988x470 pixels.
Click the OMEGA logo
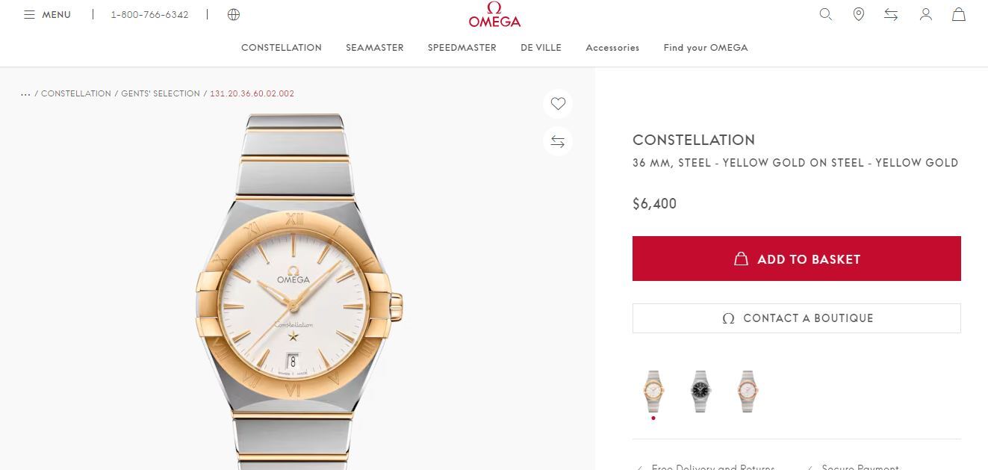494,15
